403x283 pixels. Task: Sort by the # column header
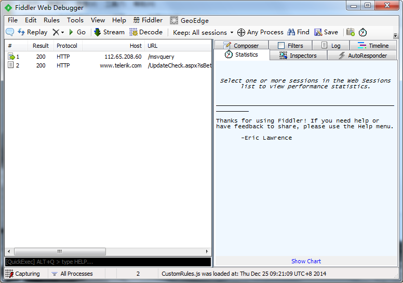point(16,46)
